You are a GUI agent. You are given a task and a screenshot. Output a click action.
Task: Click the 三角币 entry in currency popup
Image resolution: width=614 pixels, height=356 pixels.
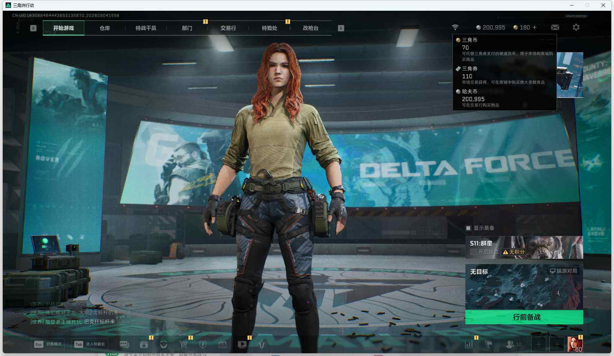pyautogui.click(x=504, y=49)
